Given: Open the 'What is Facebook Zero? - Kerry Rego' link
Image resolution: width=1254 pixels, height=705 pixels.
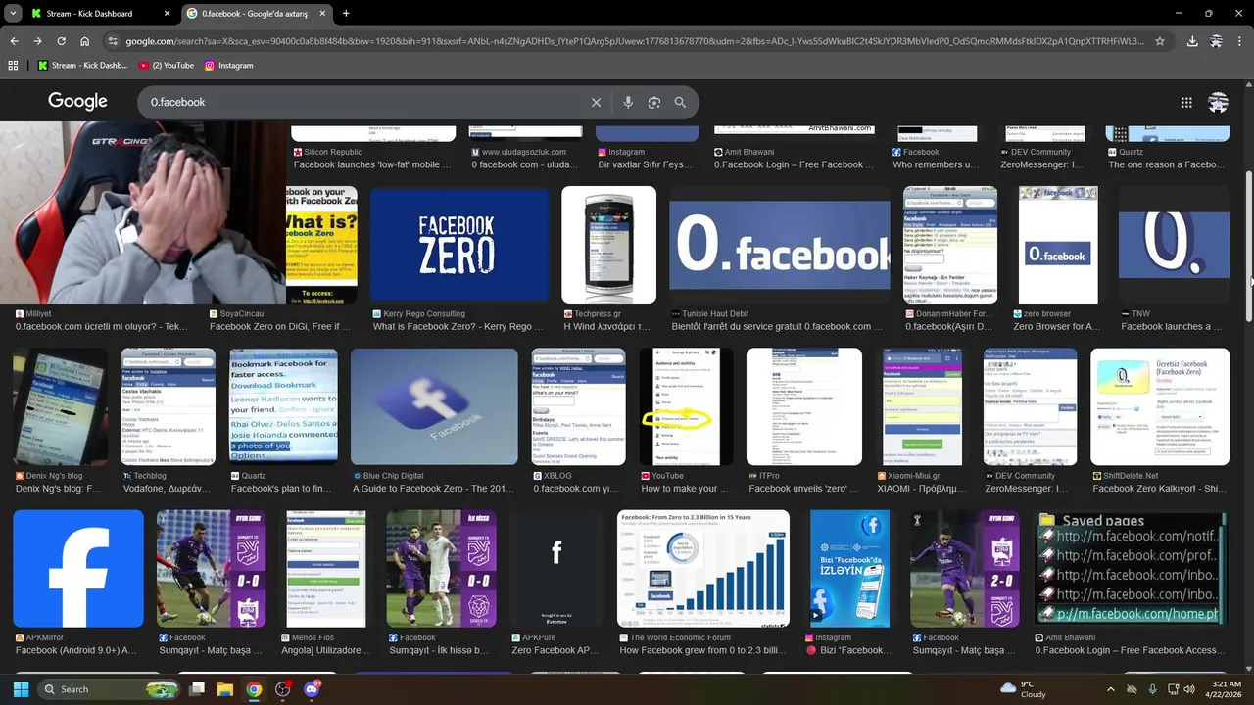Looking at the screenshot, I should tap(452, 327).
